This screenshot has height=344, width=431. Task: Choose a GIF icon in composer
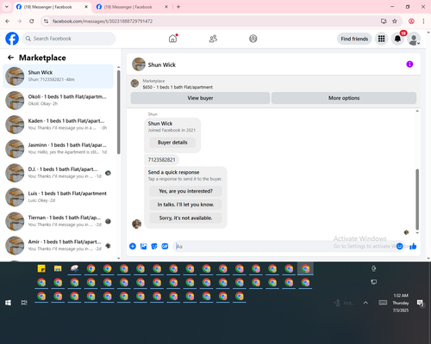(165, 246)
